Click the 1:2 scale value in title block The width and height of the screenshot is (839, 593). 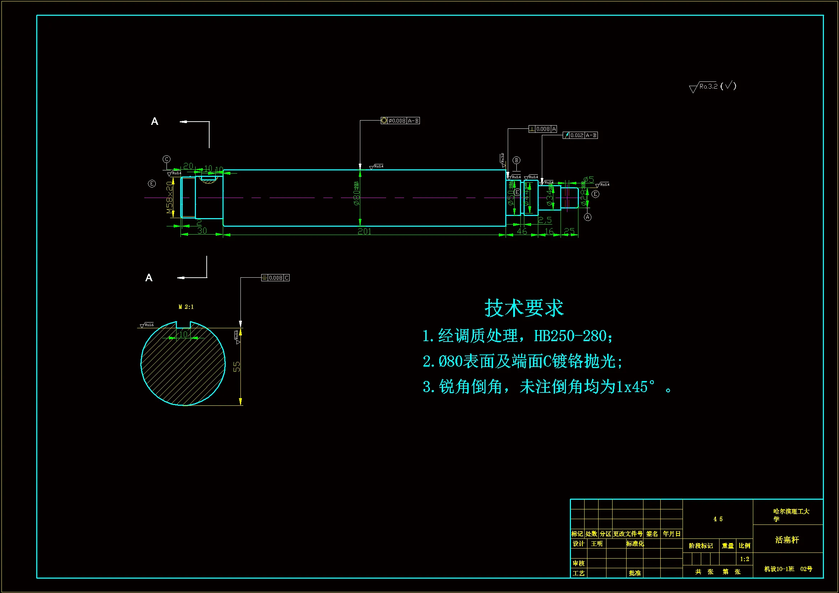point(744,559)
